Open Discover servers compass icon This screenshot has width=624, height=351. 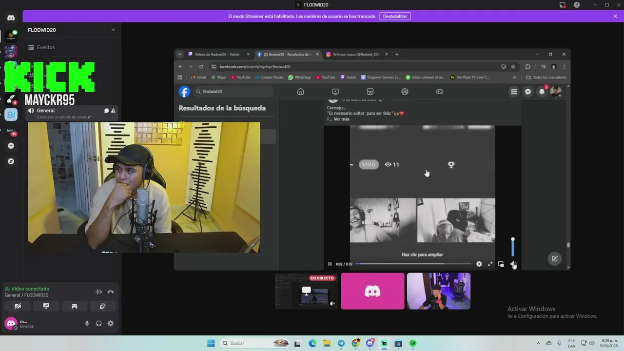click(11, 161)
